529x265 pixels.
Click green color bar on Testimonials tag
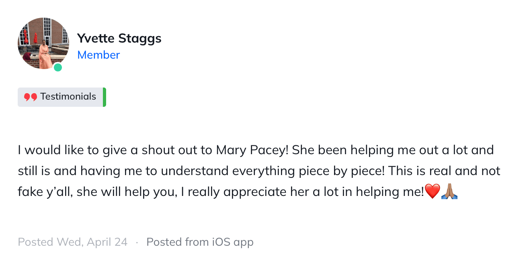pyautogui.click(x=105, y=97)
